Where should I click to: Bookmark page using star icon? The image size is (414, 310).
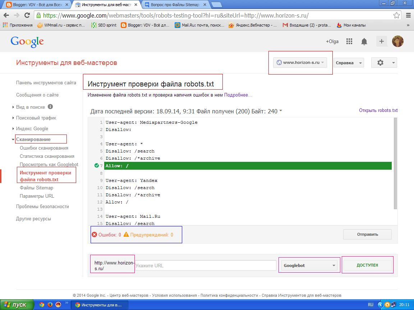[x=396, y=15]
